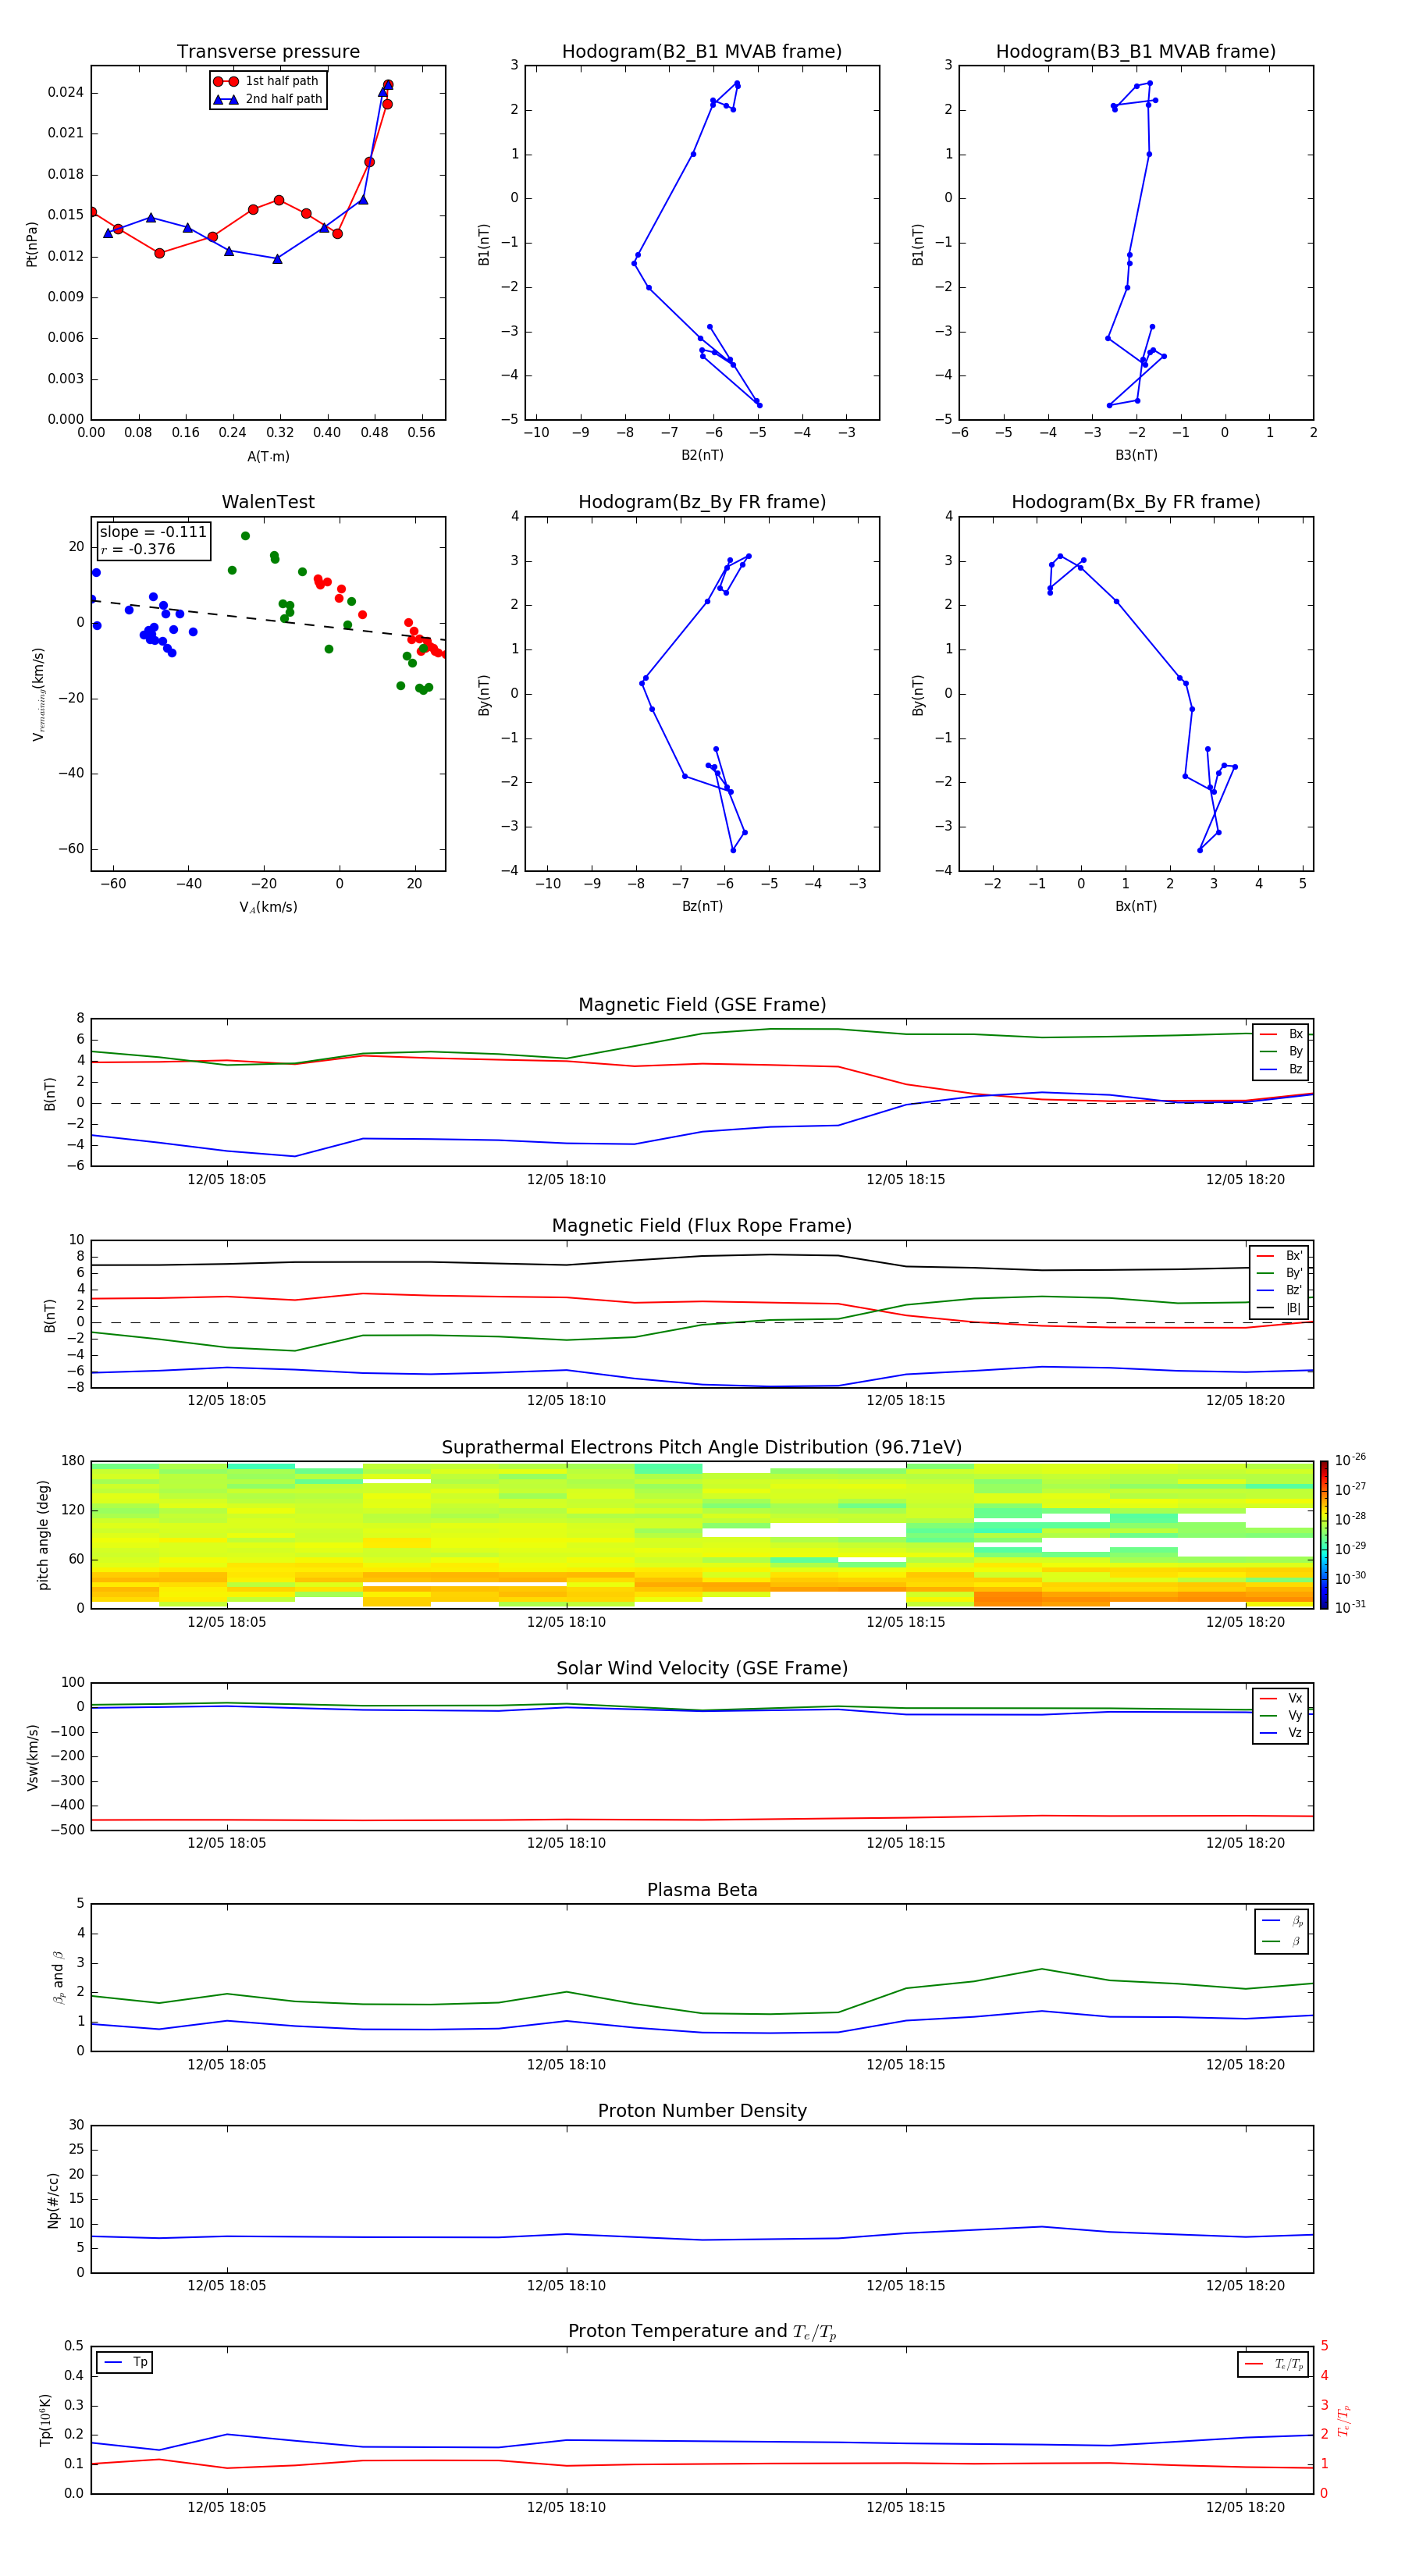Select the Vx legend entry
Image resolution: width=1405 pixels, height=2576 pixels.
1282,1698
